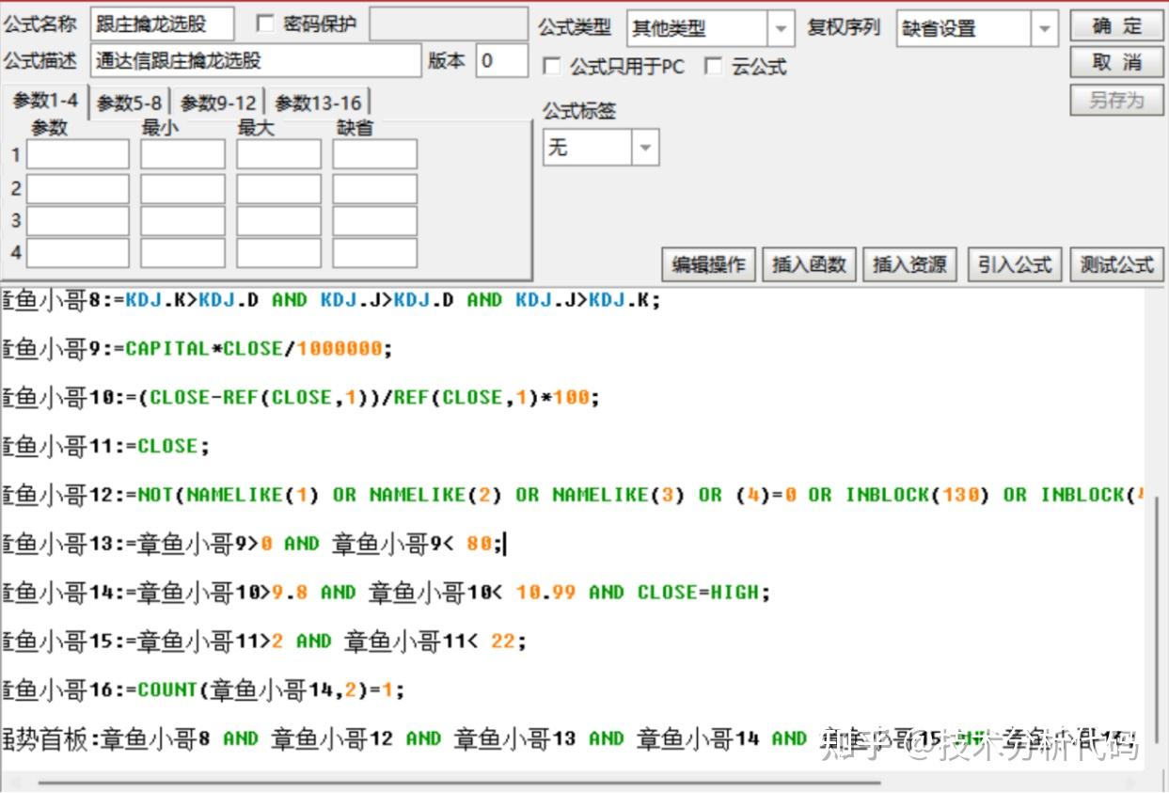Open the 公式类型 dropdown
The width and height of the screenshot is (1169, 793).
781,29
